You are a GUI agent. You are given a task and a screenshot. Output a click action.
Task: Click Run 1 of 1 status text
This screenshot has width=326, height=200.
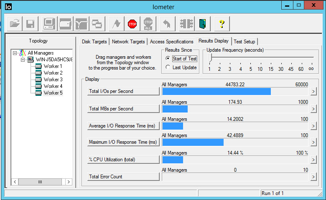tap(273, 193)
